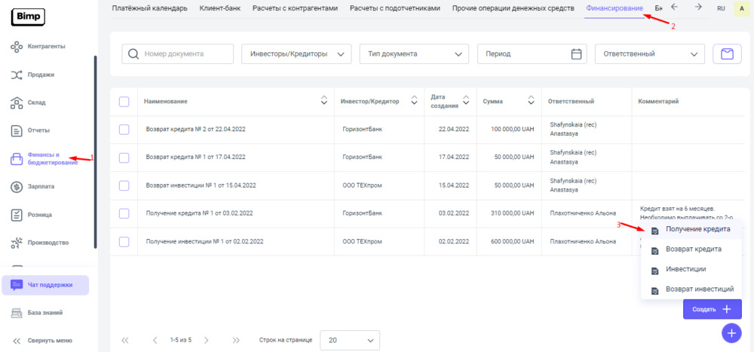Select Возврат инвестиций from create menu
Screen dimensions: 754x352
pos(699,289)
